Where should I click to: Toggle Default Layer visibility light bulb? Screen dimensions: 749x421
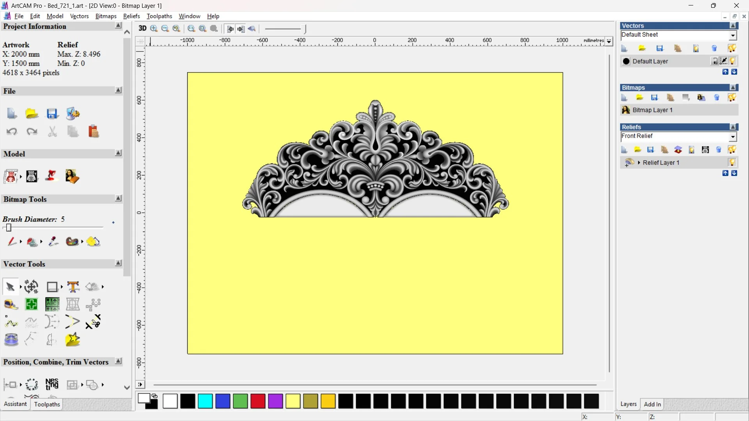[732, 61]
